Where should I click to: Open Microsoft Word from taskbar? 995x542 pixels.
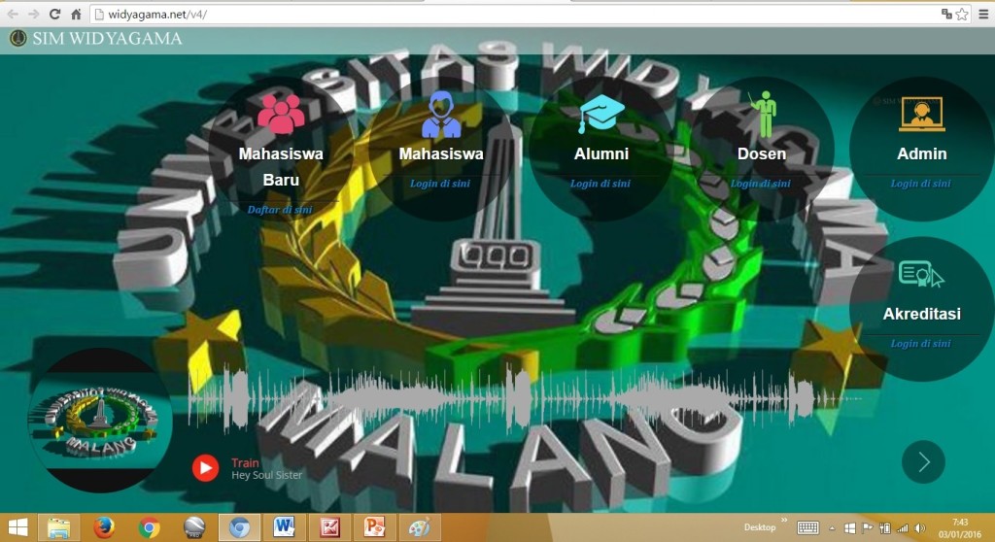point(285,527)
